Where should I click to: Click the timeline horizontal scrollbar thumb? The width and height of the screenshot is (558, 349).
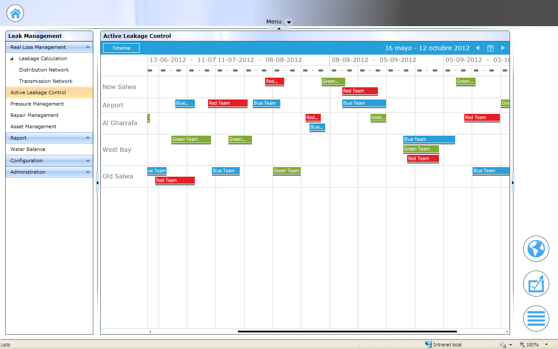tap(347, 332)
